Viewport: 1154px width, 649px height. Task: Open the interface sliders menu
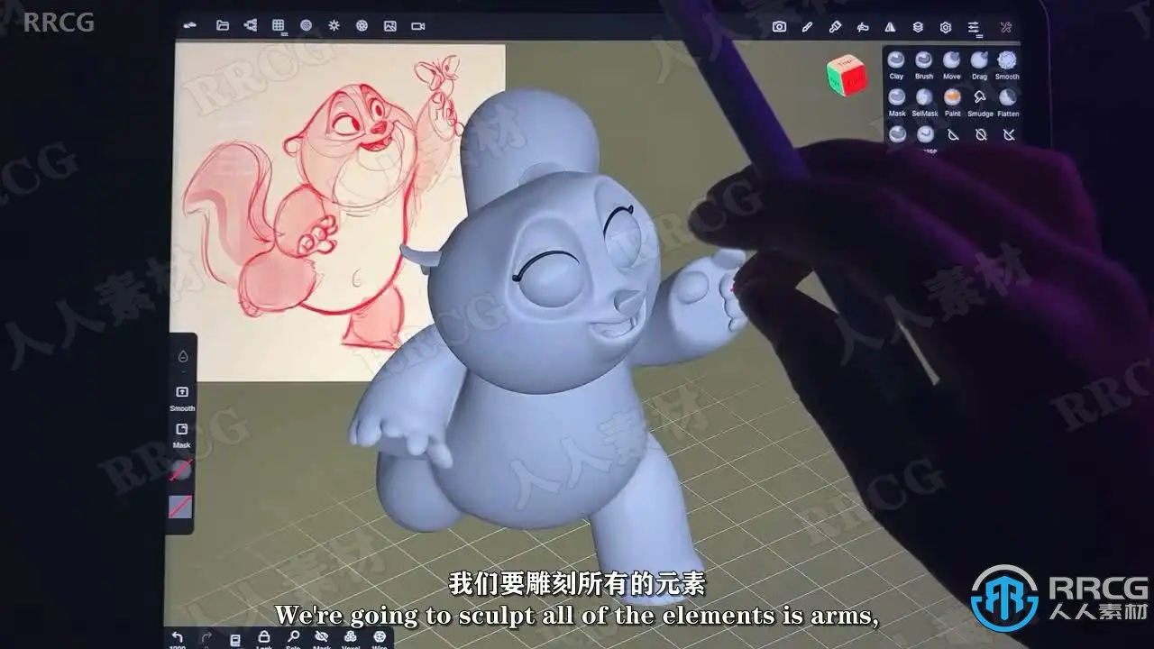974,28
